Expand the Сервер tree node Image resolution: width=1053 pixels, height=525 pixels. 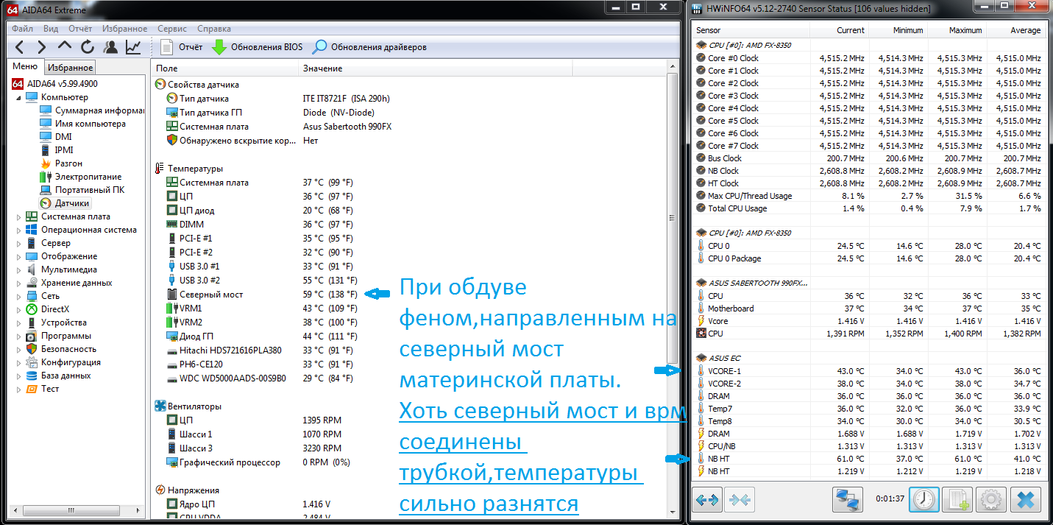pos(19,243)
